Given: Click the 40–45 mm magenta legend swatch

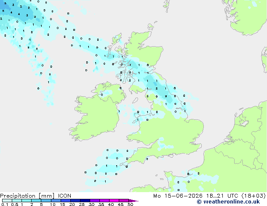Looking at the screenshot, I should tap(114, 201).
